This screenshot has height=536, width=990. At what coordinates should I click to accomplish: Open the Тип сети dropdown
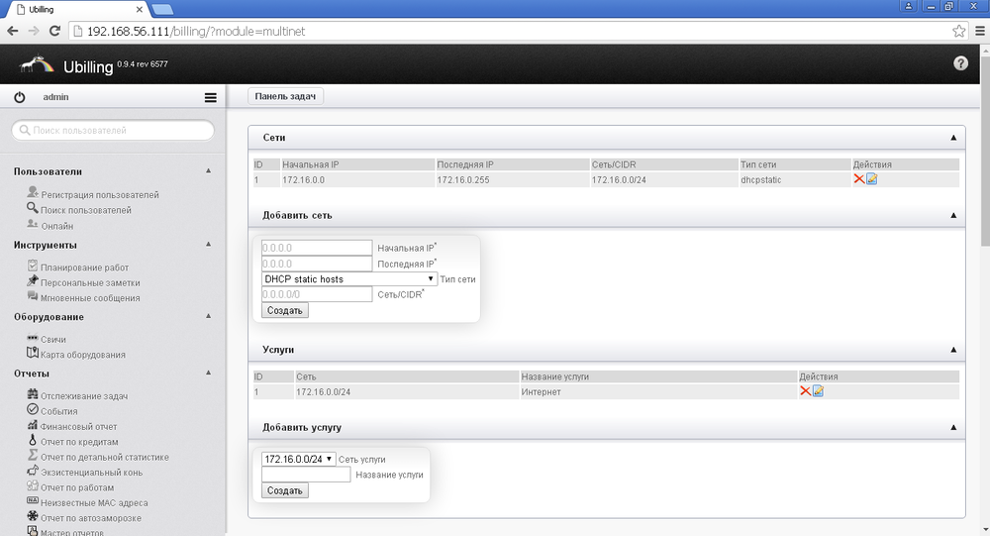(x=349, y=279)
